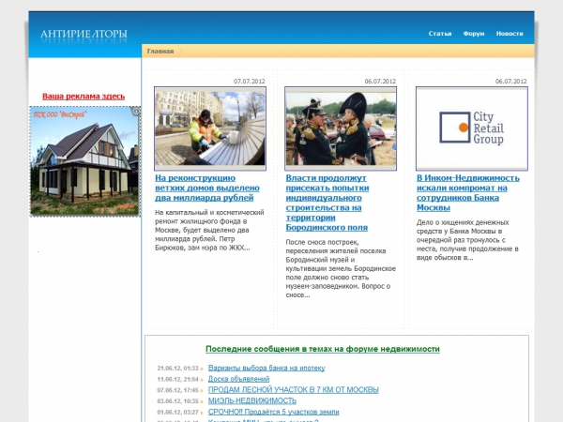Viewport: 563px width, 422px height.
Task: Click bullet icon beside 'Варианты выбора банка'
Action: coord(202,369)
